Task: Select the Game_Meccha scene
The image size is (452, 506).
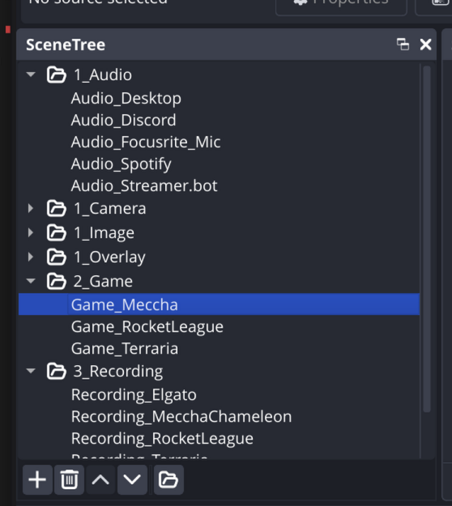Action: click(x=219, y=304)
